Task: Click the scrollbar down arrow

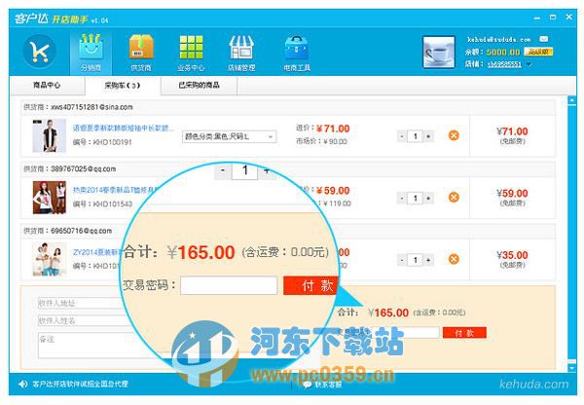Action: (x=571, y=368)
